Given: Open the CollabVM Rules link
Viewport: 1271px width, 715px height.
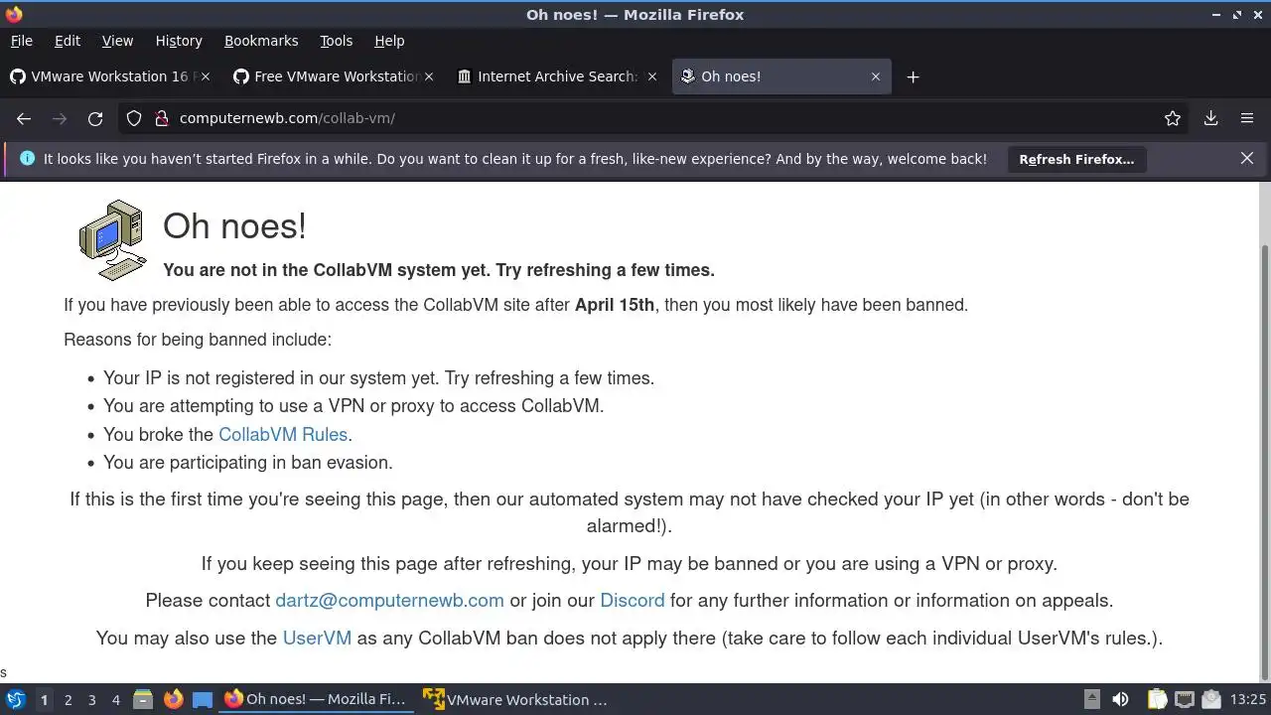Looking at the screenshot, I should tap(283, 434).
